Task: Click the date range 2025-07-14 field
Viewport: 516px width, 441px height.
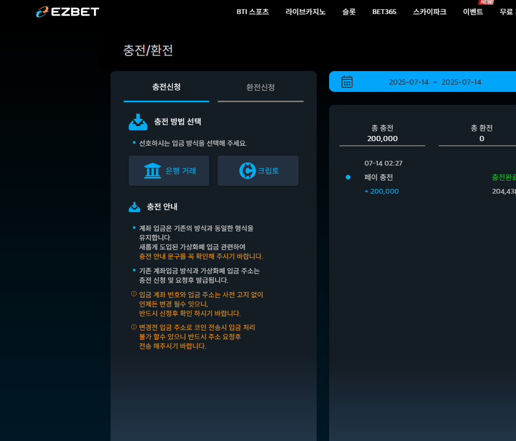Action: click(434, 82)
